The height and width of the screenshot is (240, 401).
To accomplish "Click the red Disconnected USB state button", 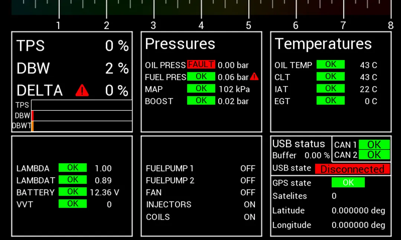I will [352, 169].
